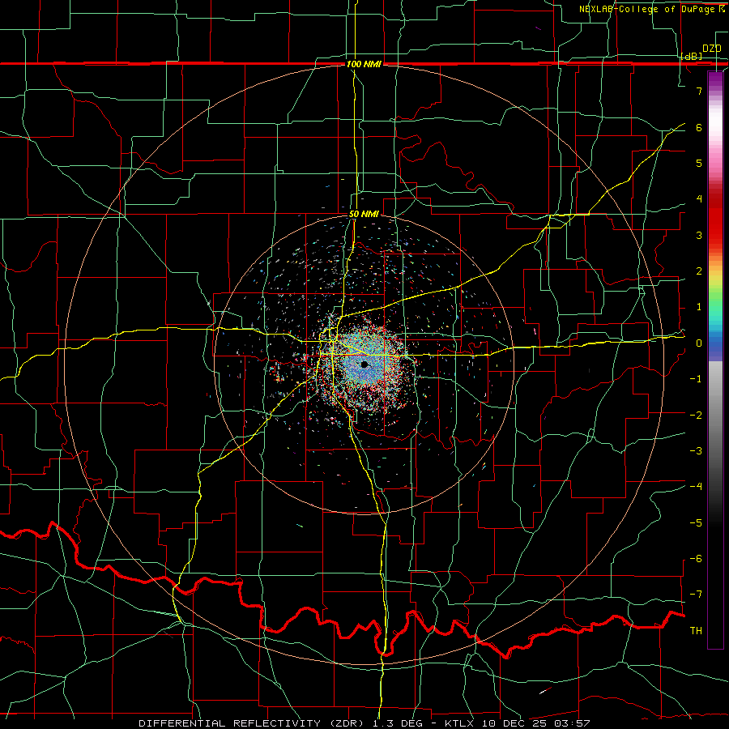Click the black radar site dot at center
Image resolution: width=729 pixels, height=729 pixels.
364,364
